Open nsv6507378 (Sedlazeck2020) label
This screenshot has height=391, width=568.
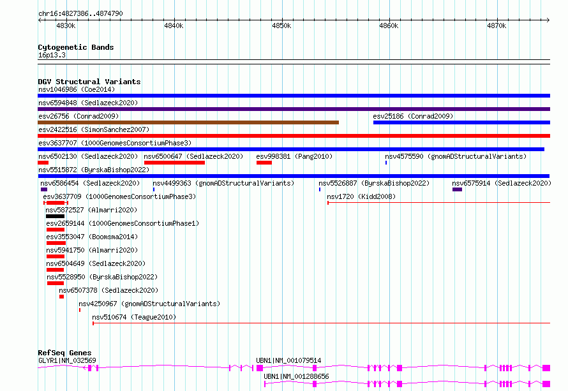(108, 290)
